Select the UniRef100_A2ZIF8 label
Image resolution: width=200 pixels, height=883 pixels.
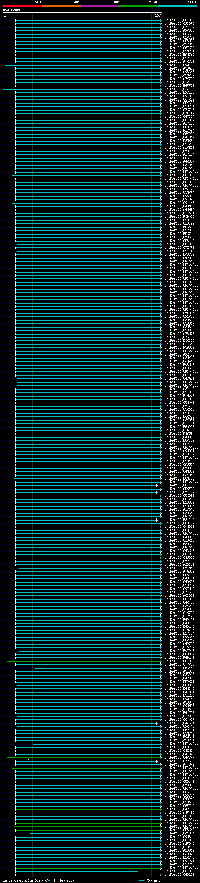tap(179, 89)
